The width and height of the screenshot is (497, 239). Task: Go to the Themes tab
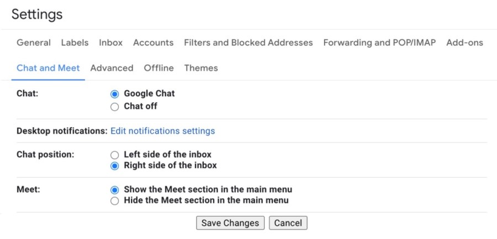click(x=201, y=68)
